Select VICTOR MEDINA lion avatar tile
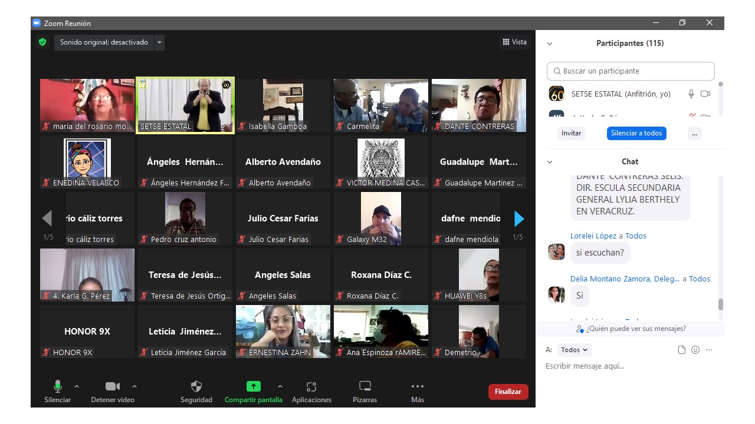 point(381,162)
